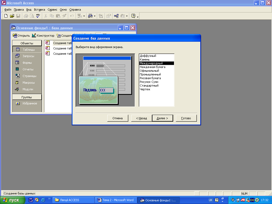Choose Рисунок Суми screen style
272x204 pixels.
pyautogui.click(x=156, y=82)
